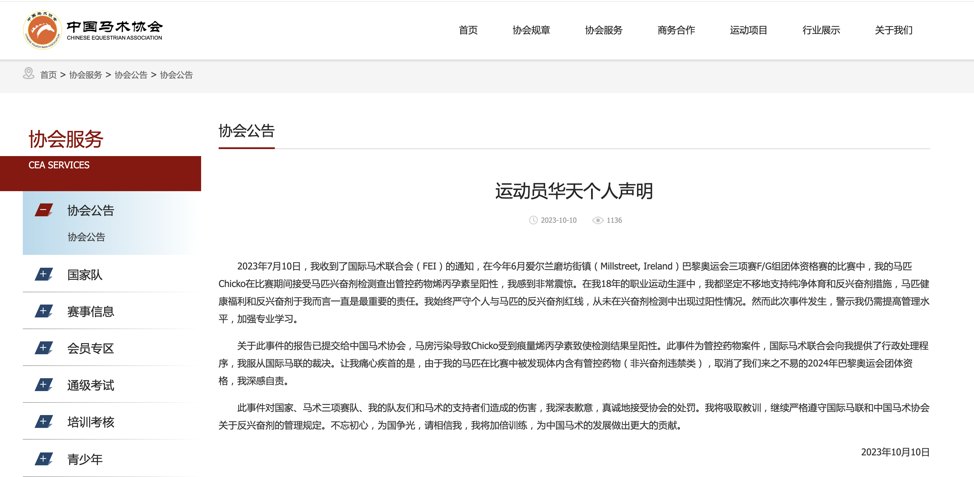The height and width of the screenshot is (477, 974).
Task: Click the clock icon beside the date
Action: click(533, 220)
